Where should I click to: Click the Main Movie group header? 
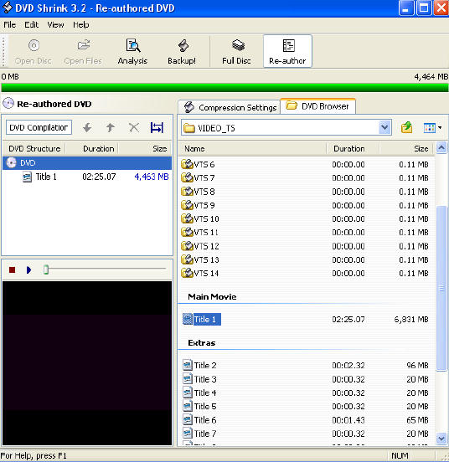[x=212, y=297]
